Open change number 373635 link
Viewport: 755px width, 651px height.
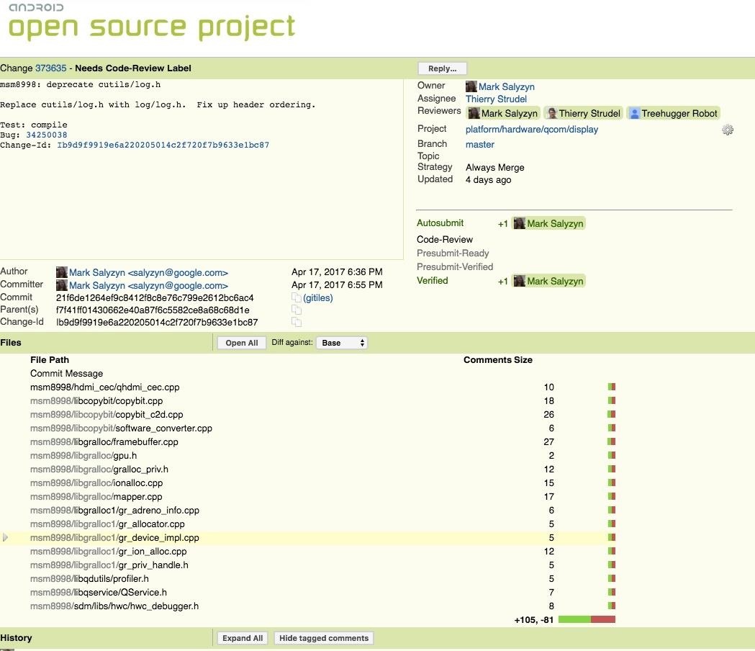pyautogui.click(x=50, y=68)
